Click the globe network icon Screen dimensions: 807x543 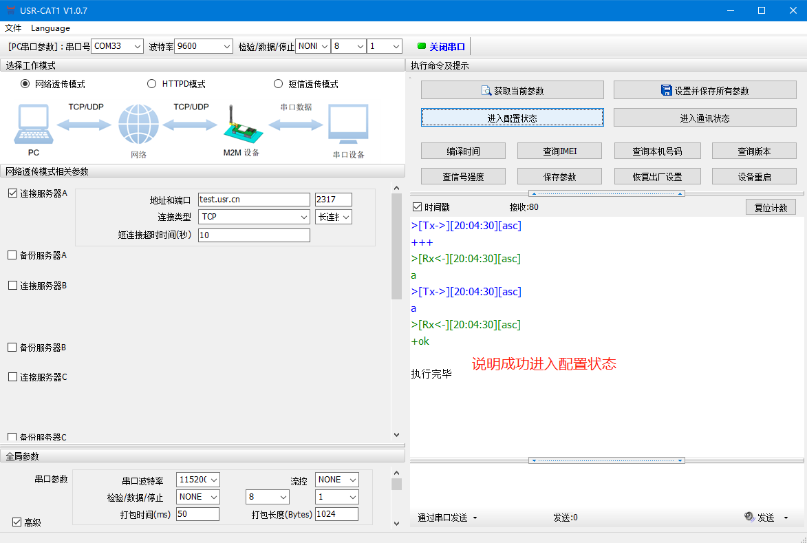138,125
